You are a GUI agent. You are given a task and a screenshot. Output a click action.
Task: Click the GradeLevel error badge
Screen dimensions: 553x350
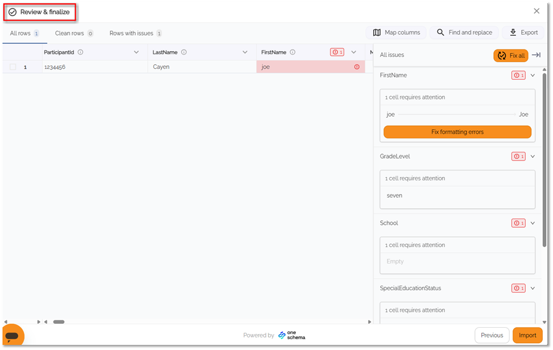518,156
